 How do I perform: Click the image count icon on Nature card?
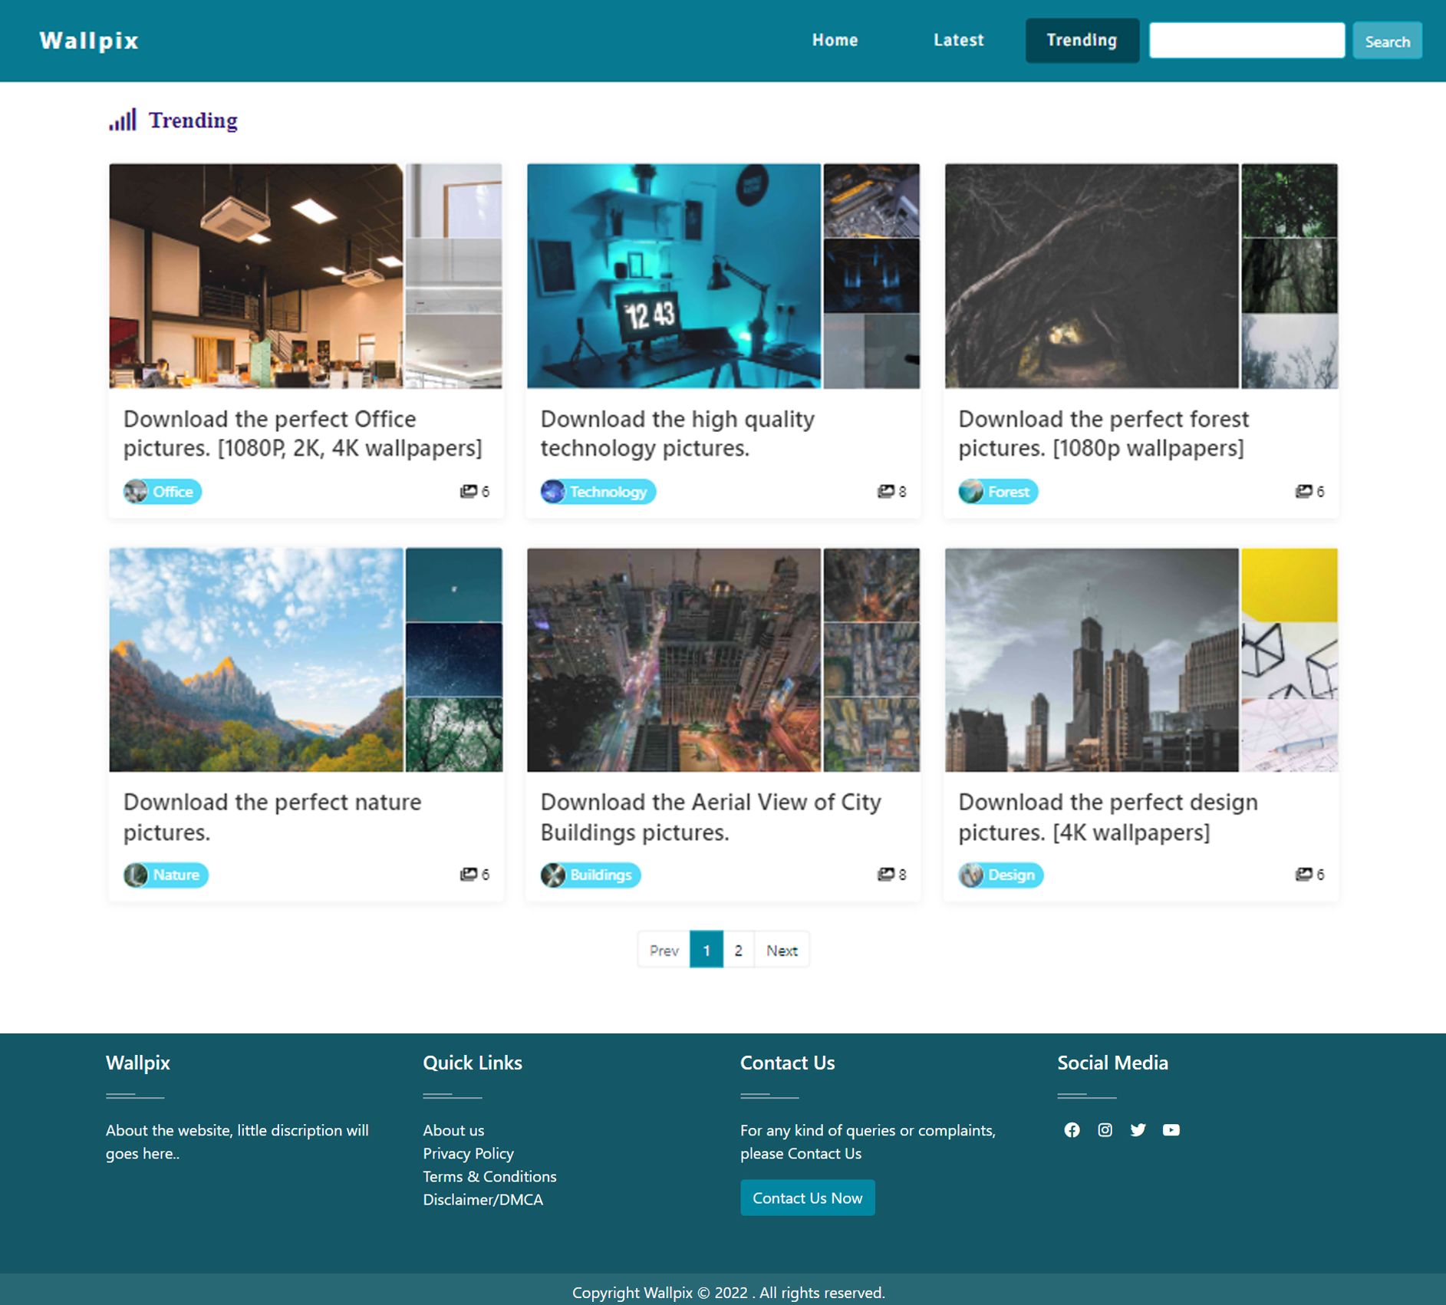468,874
